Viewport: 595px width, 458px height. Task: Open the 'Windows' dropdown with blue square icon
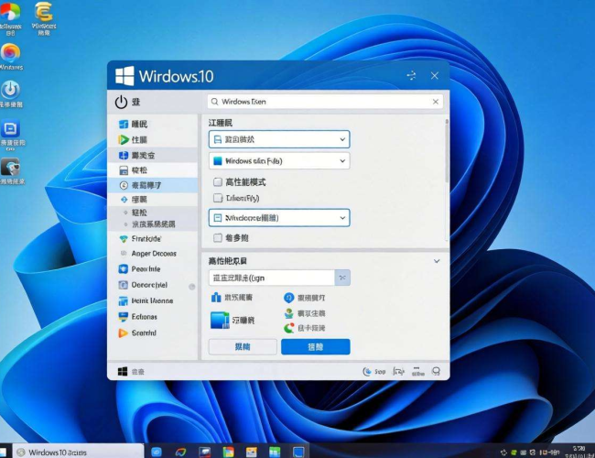pyautogui.click(x=279, y=161)
